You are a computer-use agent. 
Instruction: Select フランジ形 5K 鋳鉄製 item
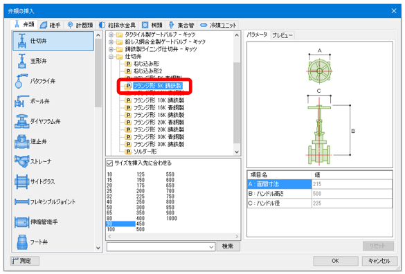(158, 86)
